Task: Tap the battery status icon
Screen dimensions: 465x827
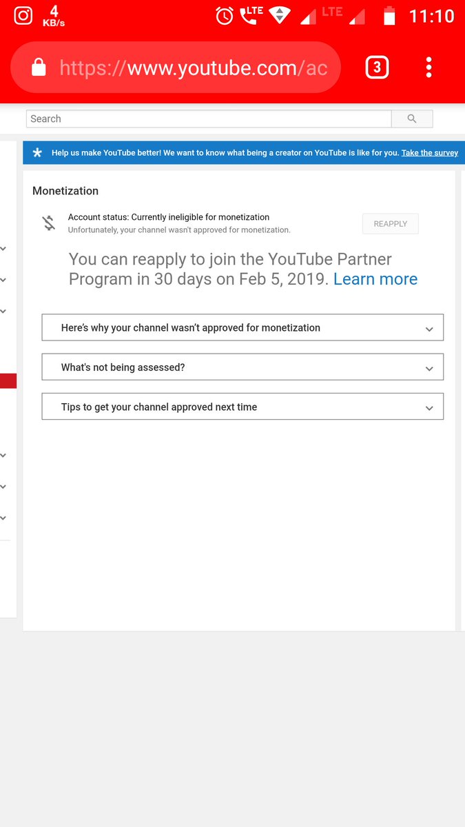Action: point(389,16)
